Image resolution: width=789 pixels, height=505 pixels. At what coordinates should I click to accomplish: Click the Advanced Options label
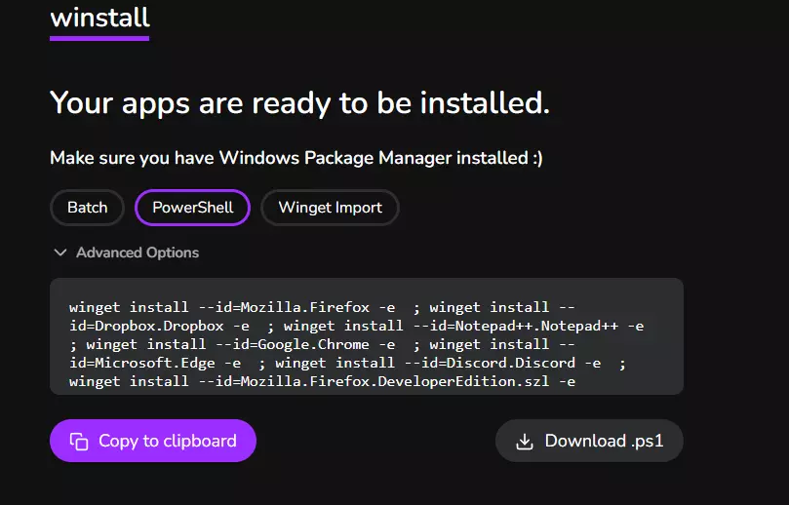[138, 252]
